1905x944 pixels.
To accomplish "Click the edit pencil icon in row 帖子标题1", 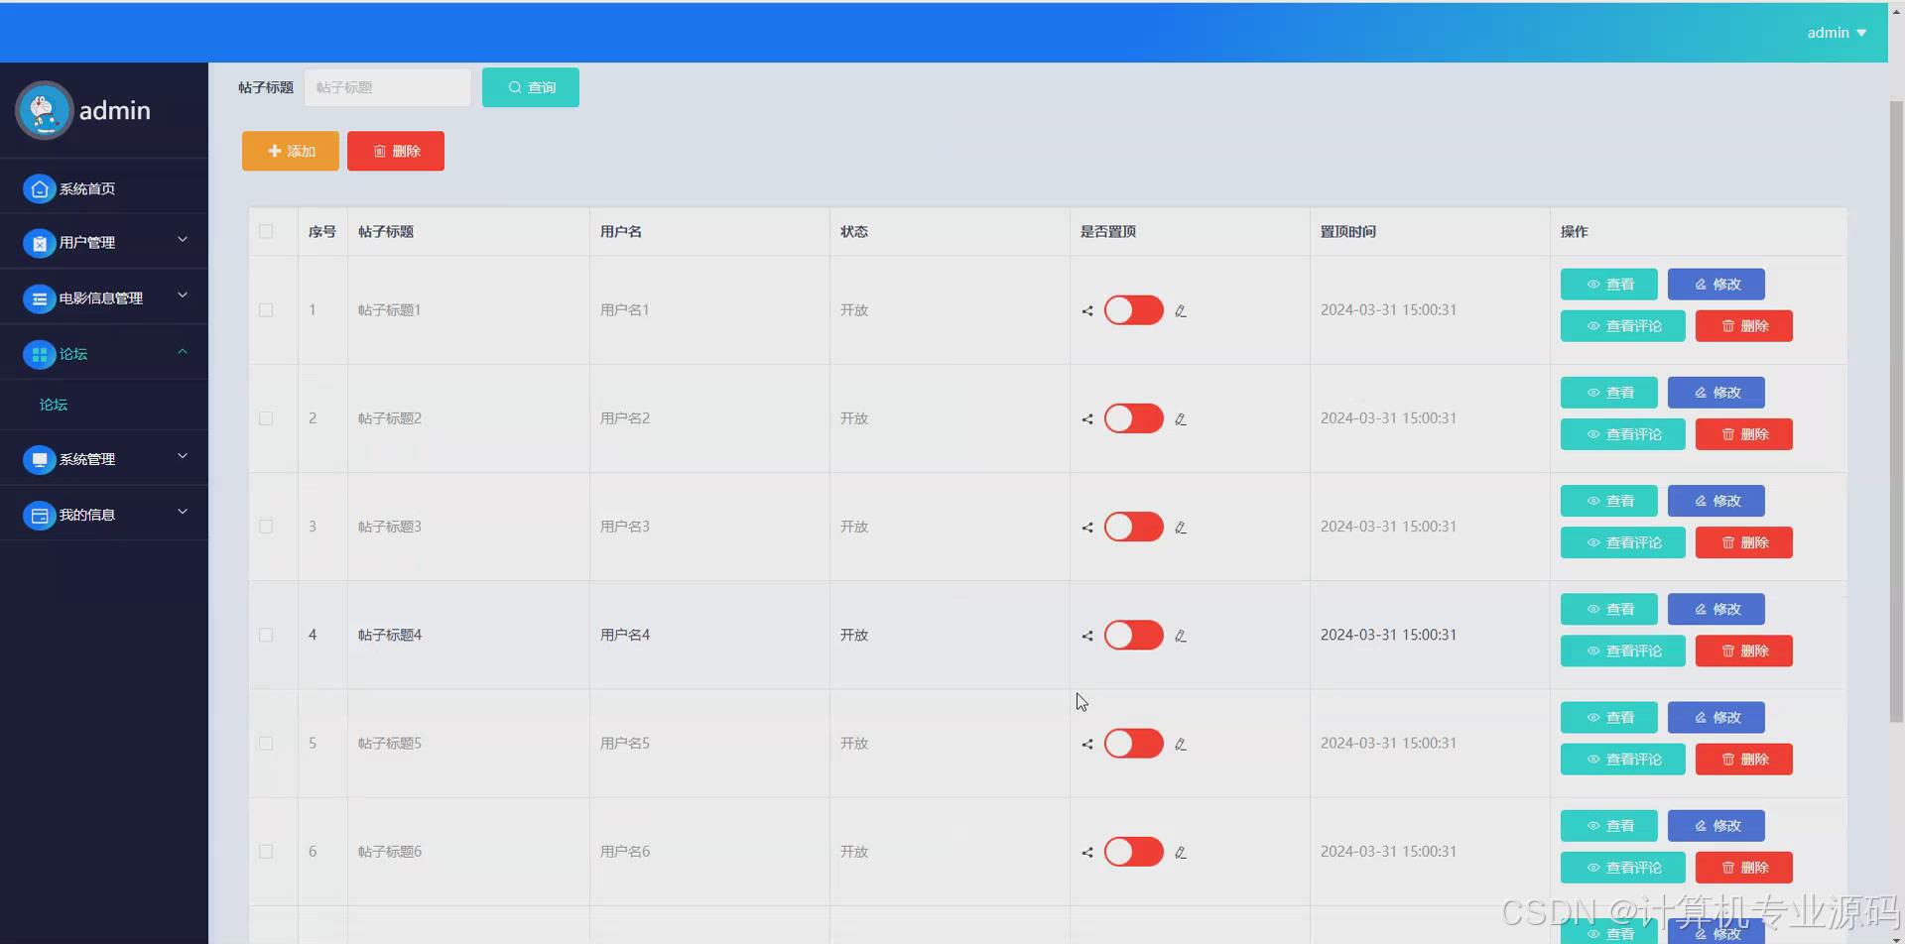I will [1181, 310].
